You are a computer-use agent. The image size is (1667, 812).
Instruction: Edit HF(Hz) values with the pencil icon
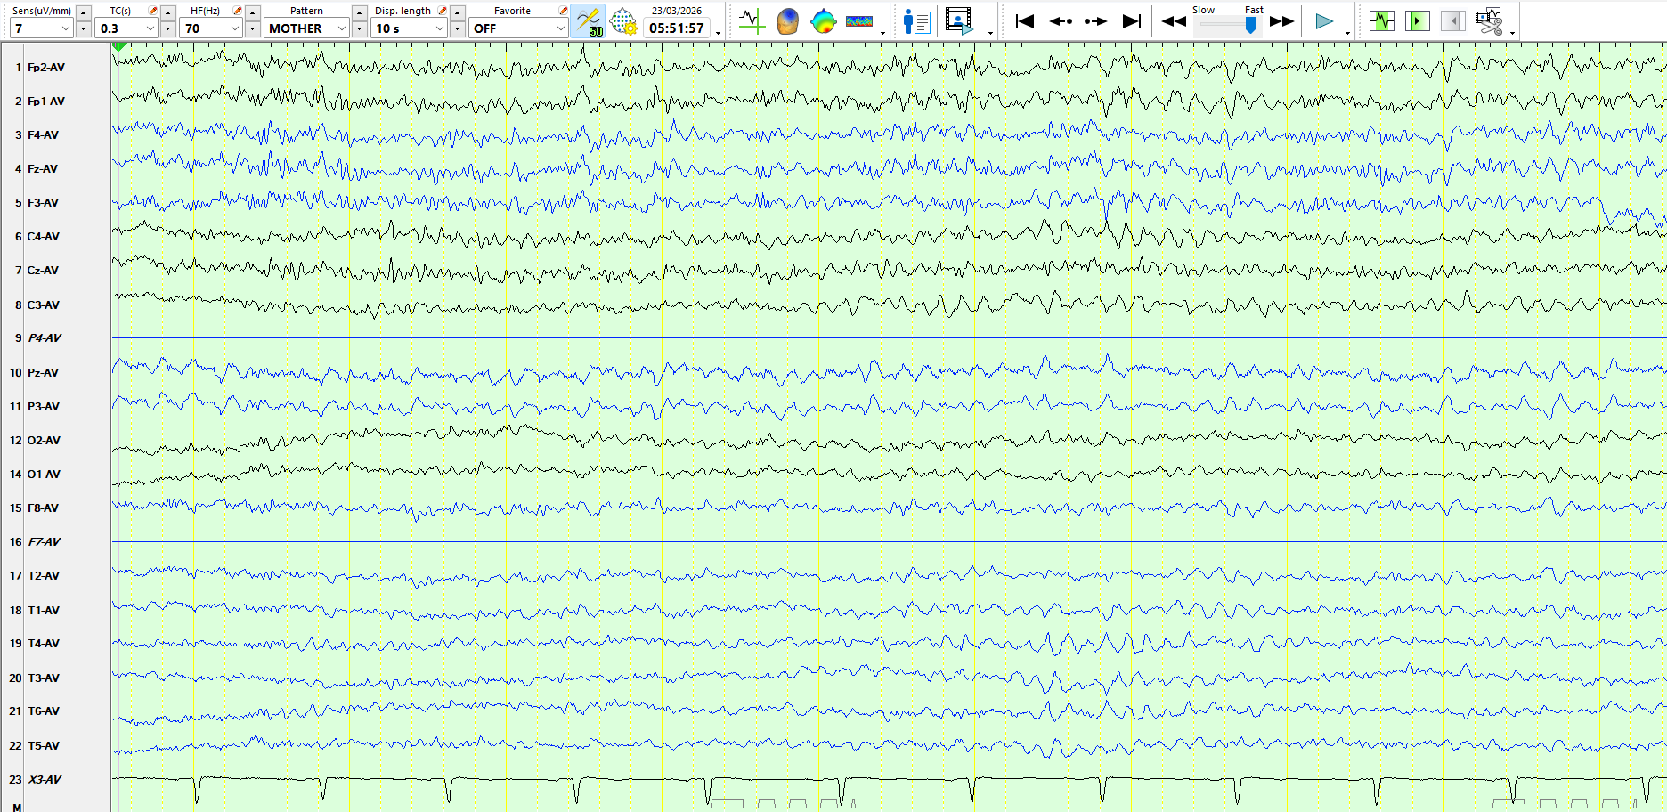237,11
